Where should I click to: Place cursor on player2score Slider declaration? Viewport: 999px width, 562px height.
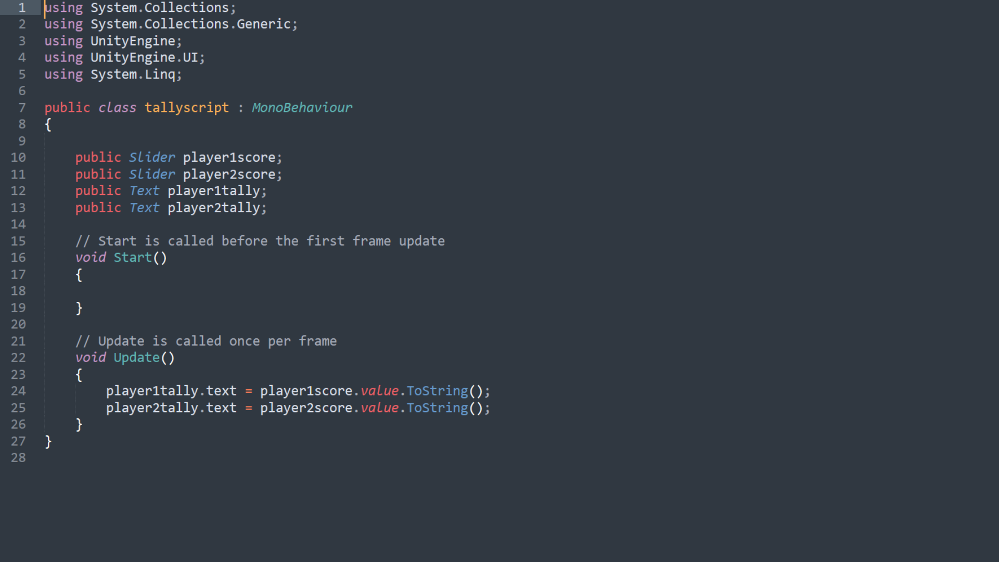point(178,174)
